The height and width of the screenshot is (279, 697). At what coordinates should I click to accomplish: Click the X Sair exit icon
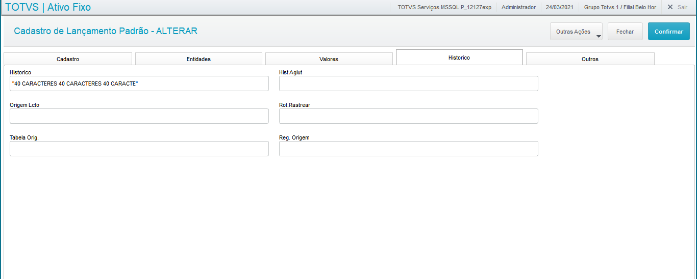[x=670, y=7]
